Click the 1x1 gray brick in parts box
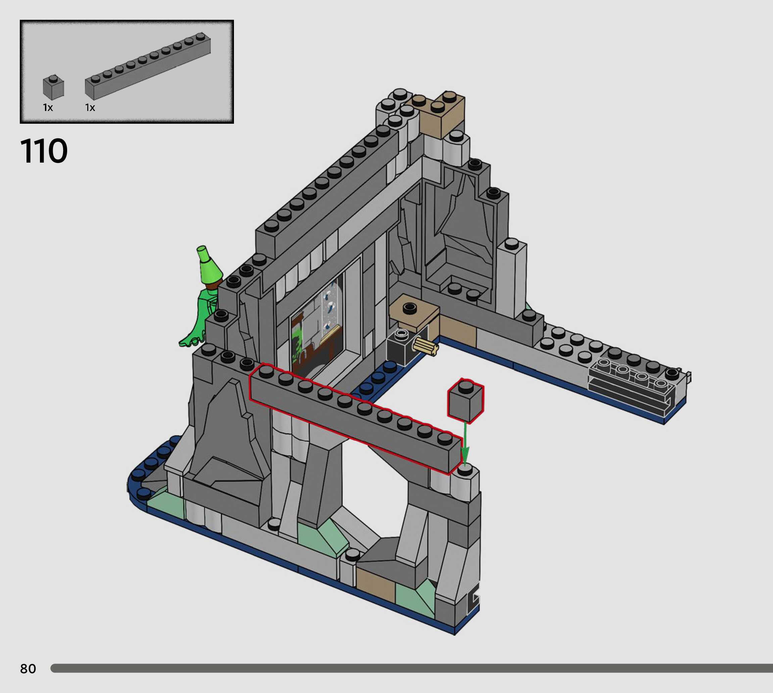773x693 pixels. (53, 88)
